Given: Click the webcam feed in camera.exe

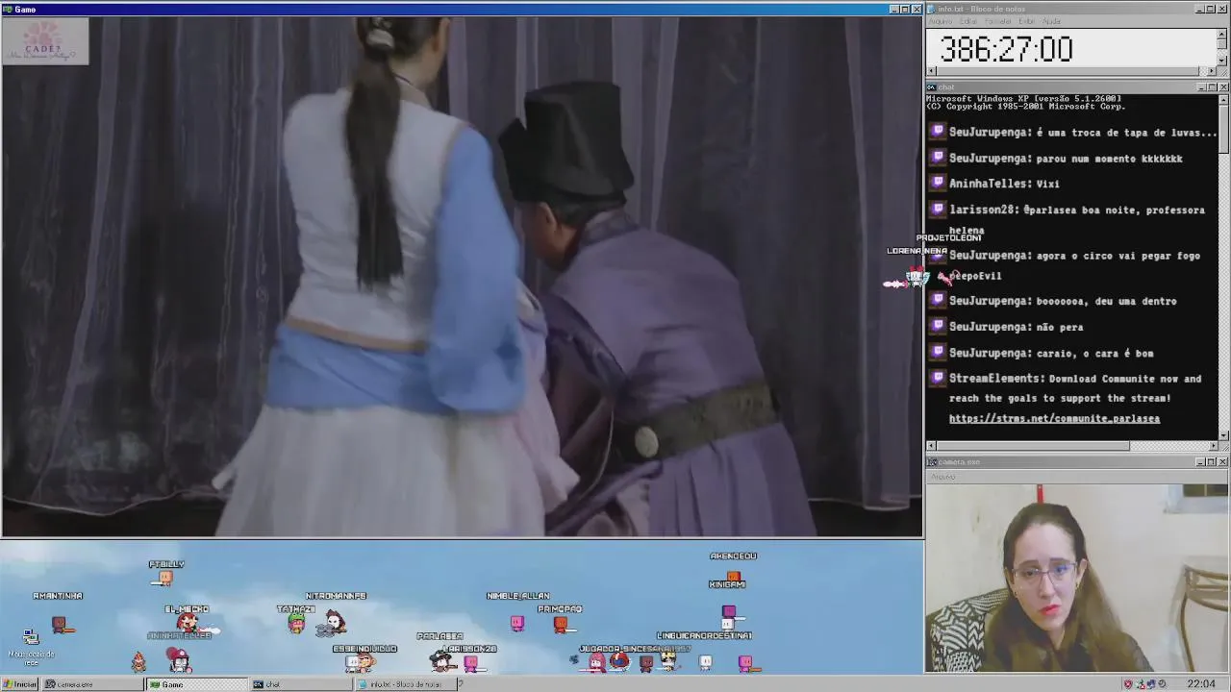Looking at the screenshot, I should click(x=1077, y=578).
